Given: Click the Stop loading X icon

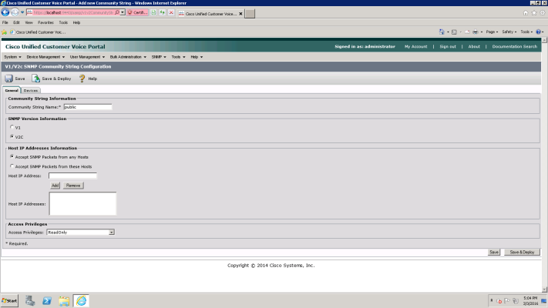Looking at the screenshot, I should pyautogui.click(x=171, y=12).
